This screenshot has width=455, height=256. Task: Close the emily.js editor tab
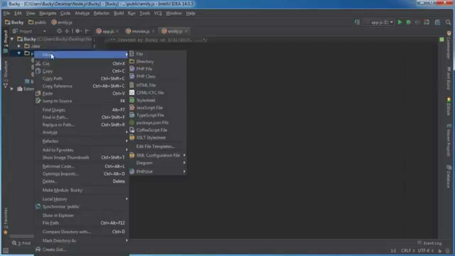tap(186, 31)
